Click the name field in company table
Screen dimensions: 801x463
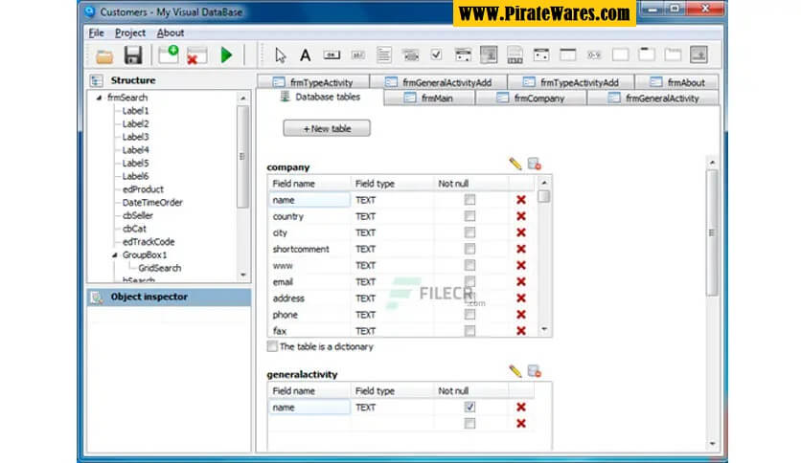point(309,201)
